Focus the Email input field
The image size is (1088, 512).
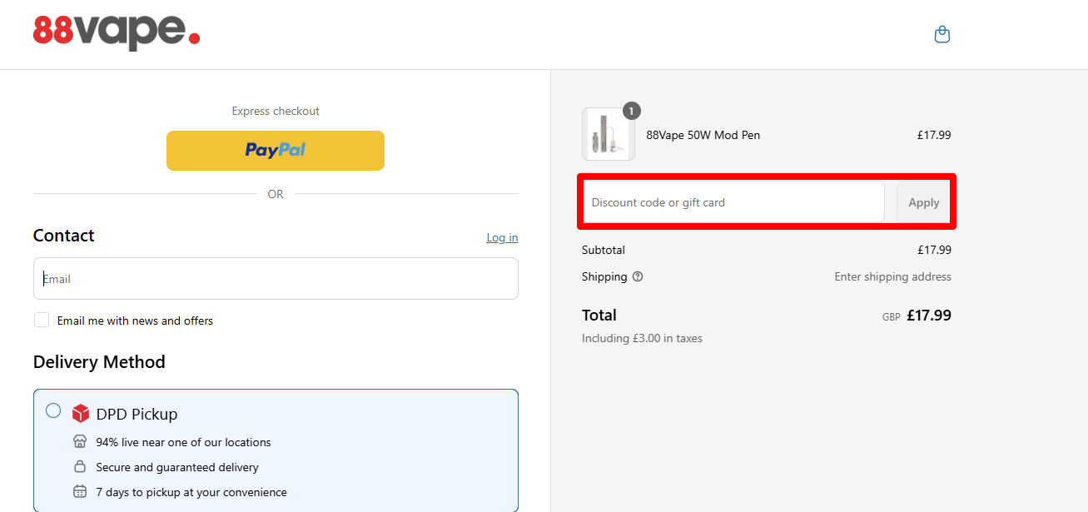click(276, 279)
